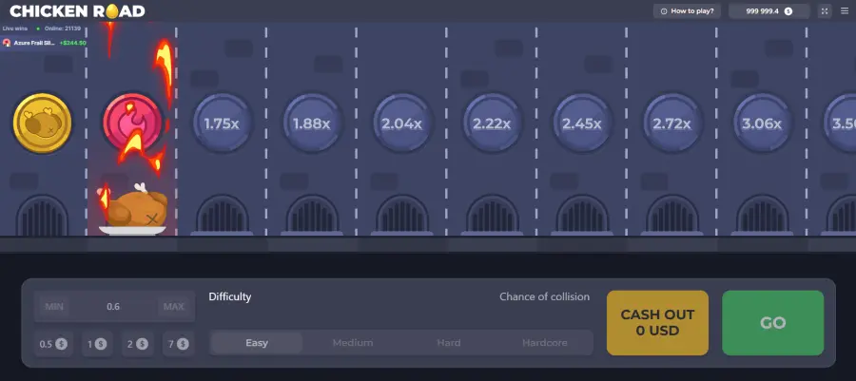Select the 1.88x multiplier coin
This screenshot has height=381, width=856.
click(x=312, y=124)
